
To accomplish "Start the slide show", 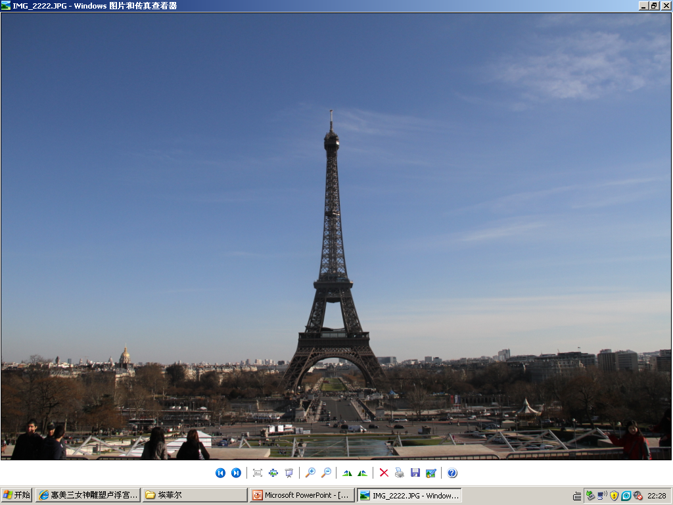I will click(289, 473).
